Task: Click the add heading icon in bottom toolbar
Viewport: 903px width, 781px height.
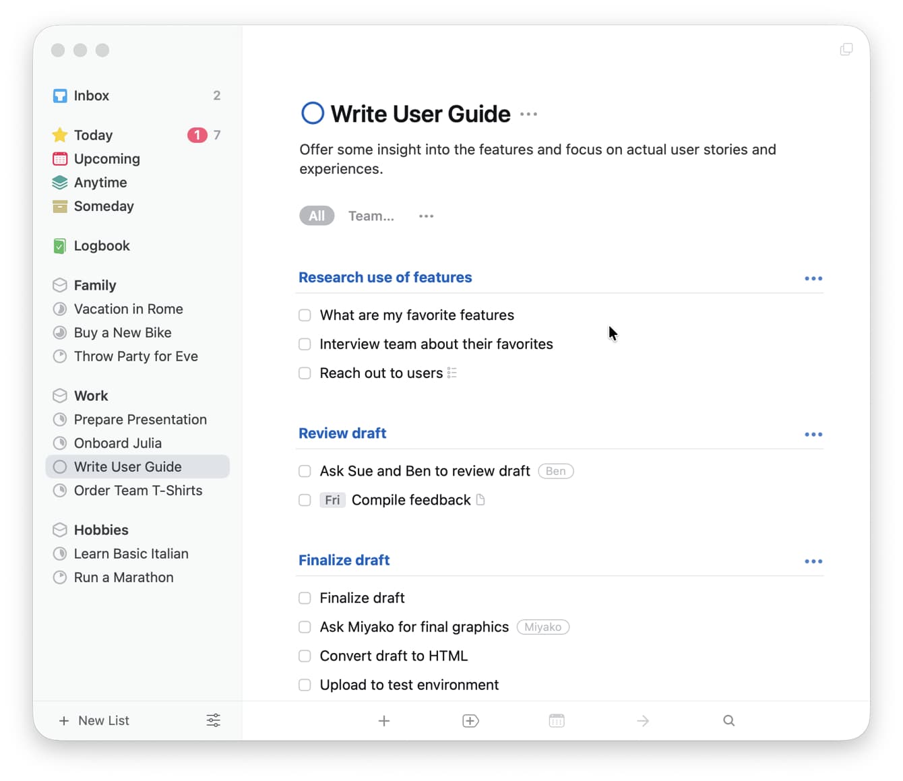Action: tap(470, 721)
